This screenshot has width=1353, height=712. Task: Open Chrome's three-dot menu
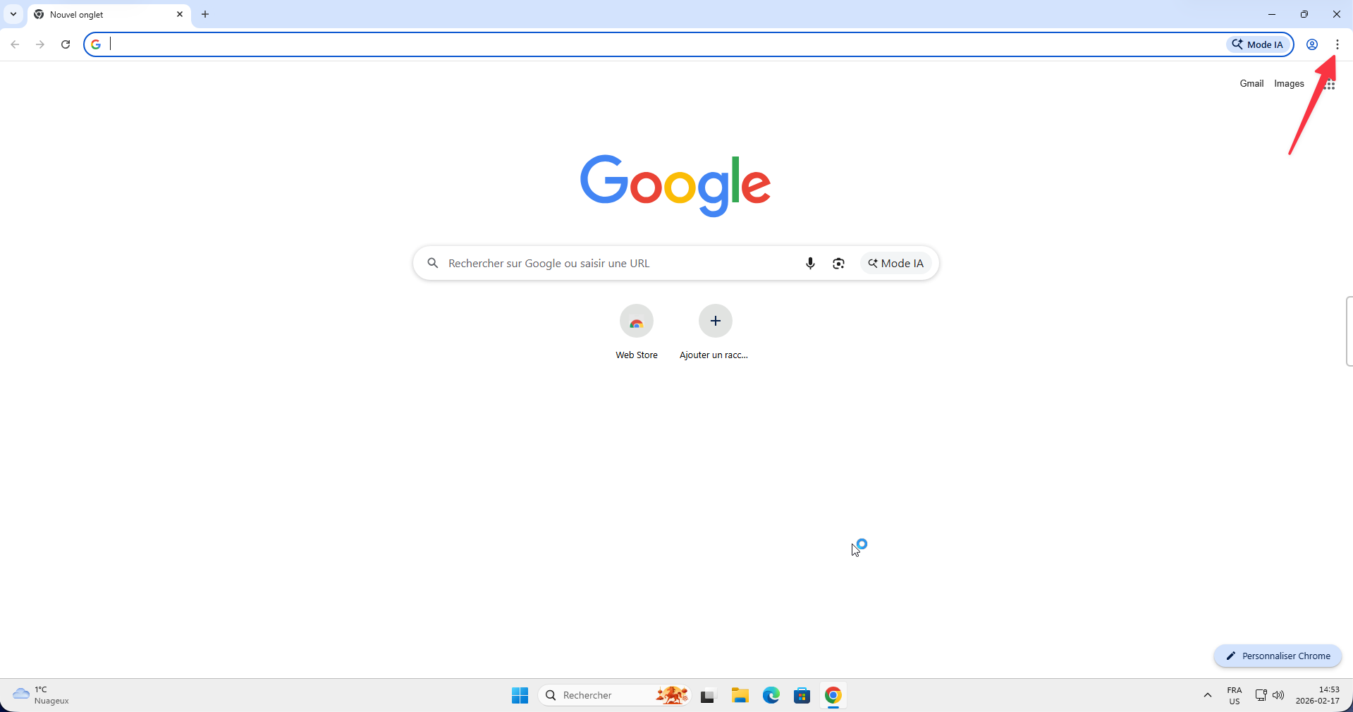[1337, 44]
